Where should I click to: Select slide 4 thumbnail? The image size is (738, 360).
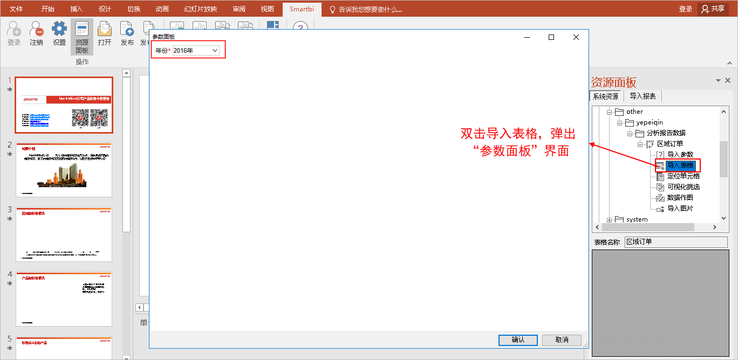64,299
